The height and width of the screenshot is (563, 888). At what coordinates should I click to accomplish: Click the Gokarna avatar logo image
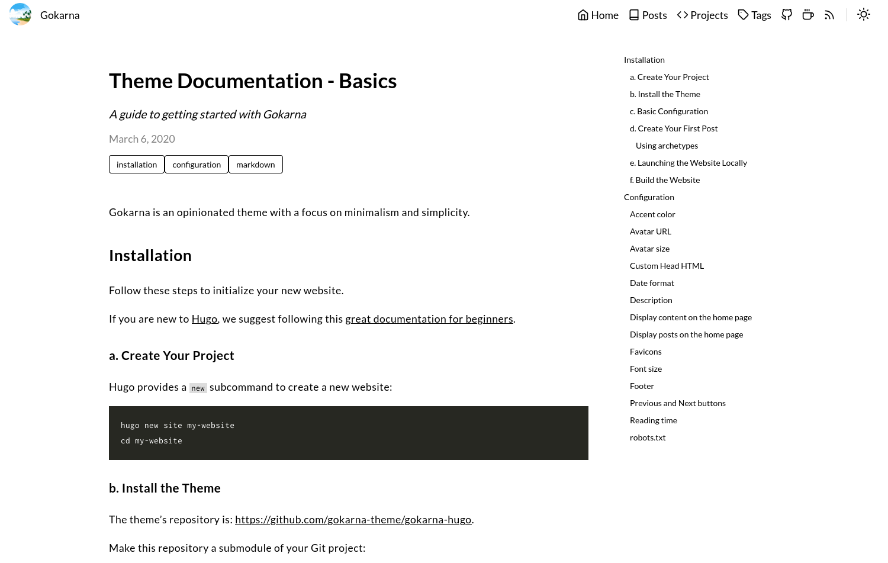(20, 15)
